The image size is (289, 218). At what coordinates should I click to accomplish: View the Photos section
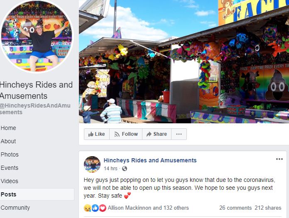10,154
